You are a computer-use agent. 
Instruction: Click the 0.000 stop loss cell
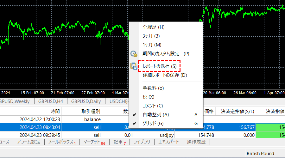pos(249,135)
